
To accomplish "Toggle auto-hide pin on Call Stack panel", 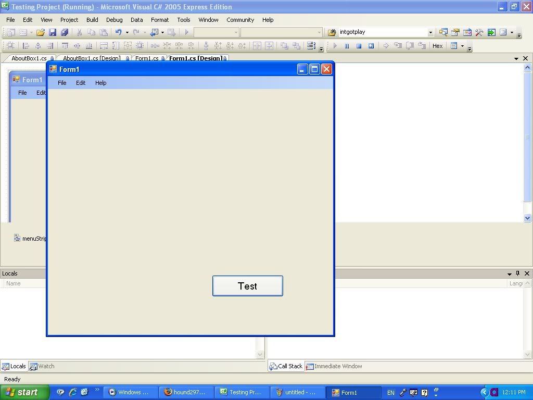I will pyautogui.click(x=517, y=273).
